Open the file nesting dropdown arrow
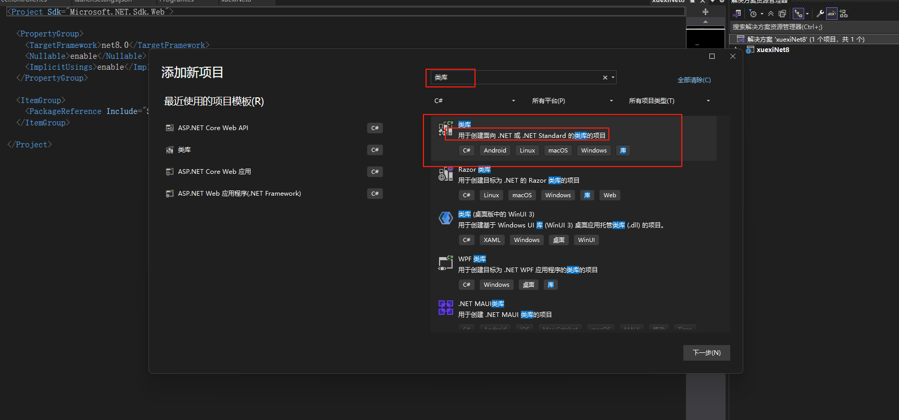The width and height of the screenshot is (899, 420). pyautogui.click(x=807, y=14)
